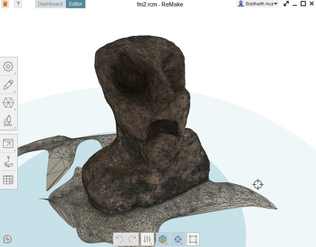
Task: Open display settings sliders icon
Action: click(147, 239)
